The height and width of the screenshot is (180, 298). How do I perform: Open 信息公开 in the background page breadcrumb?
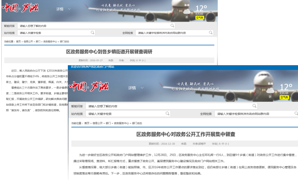pyautogui.click(x=28, y=41)
